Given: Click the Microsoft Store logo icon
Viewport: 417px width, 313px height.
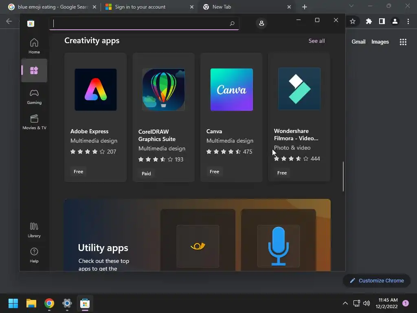Looking at the screenshot, I should click(31, 23).
